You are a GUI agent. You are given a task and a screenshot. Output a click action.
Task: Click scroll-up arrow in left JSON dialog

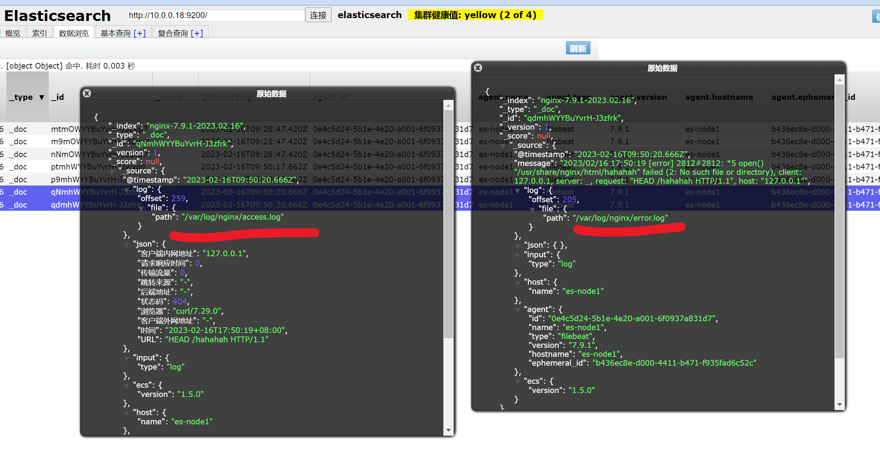tap(448, 106)
